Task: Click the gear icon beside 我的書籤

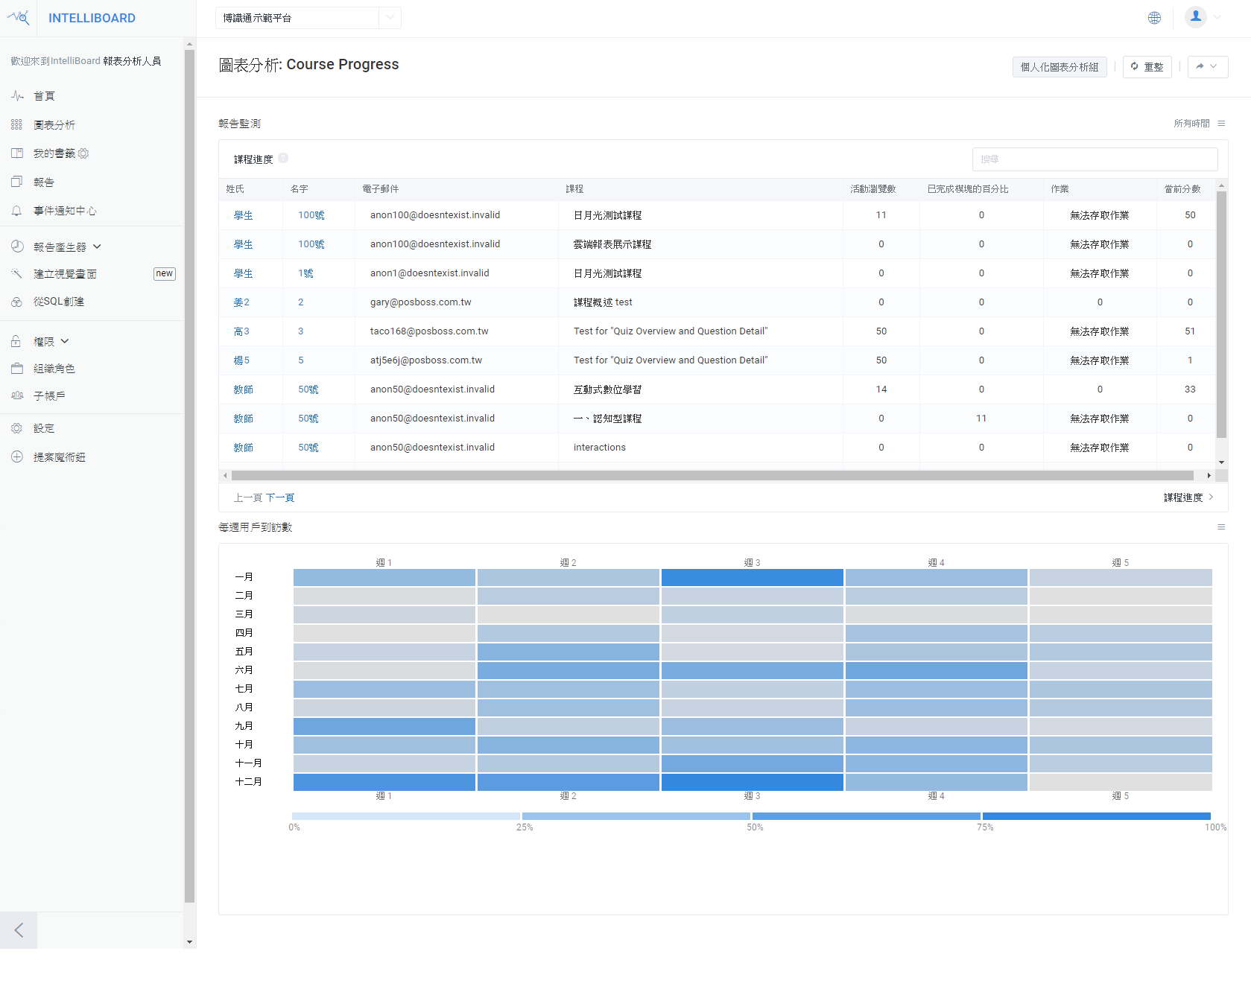Action: [83, 153]
